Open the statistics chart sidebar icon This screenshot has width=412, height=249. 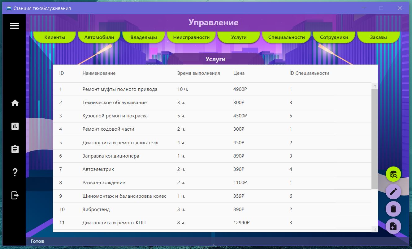click(x=15, y=126)
